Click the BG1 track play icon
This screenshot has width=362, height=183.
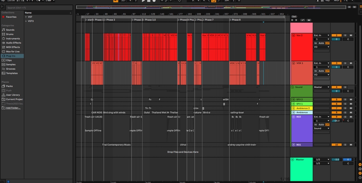293,145
